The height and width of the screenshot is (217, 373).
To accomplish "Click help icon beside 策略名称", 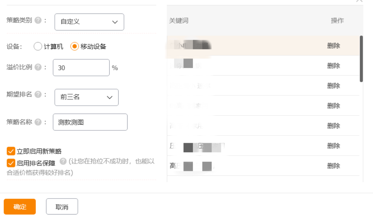I will pos(38,122).
